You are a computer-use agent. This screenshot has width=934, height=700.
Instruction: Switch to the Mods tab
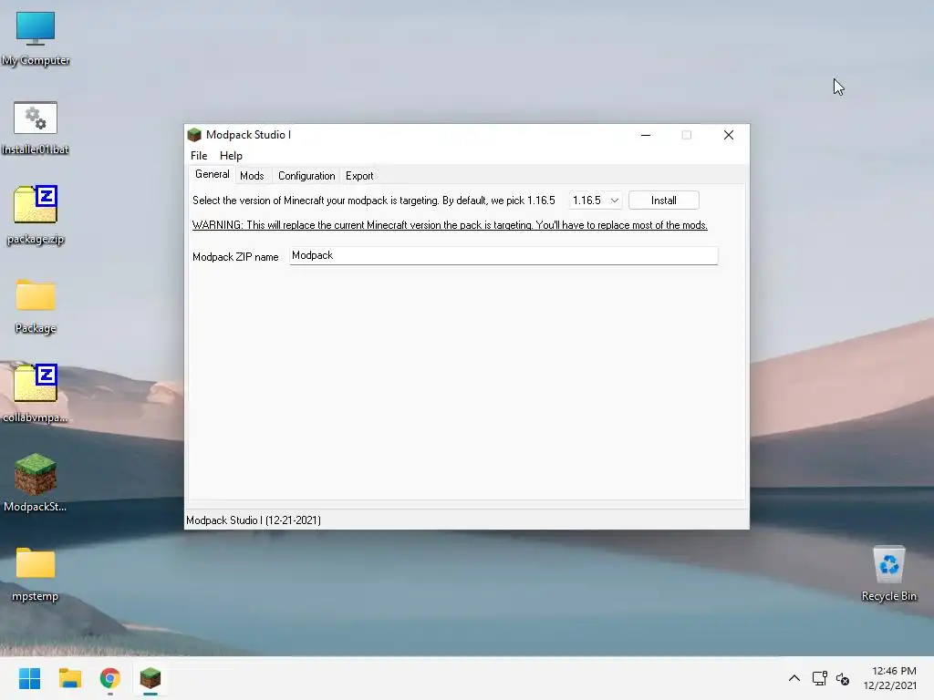pos(252,176)
